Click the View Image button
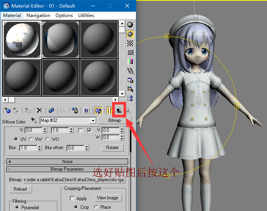Image resolution: width=267 pixels, height=211 pixels. 107,198
